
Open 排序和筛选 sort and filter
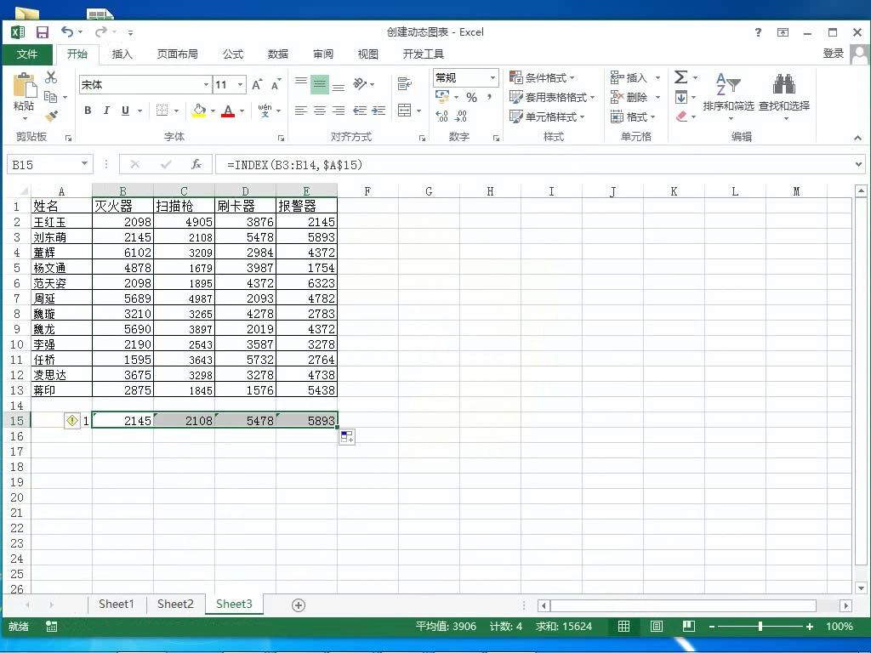[x=728, y=97]
